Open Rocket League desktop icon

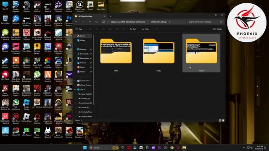(x=16, y=7)
